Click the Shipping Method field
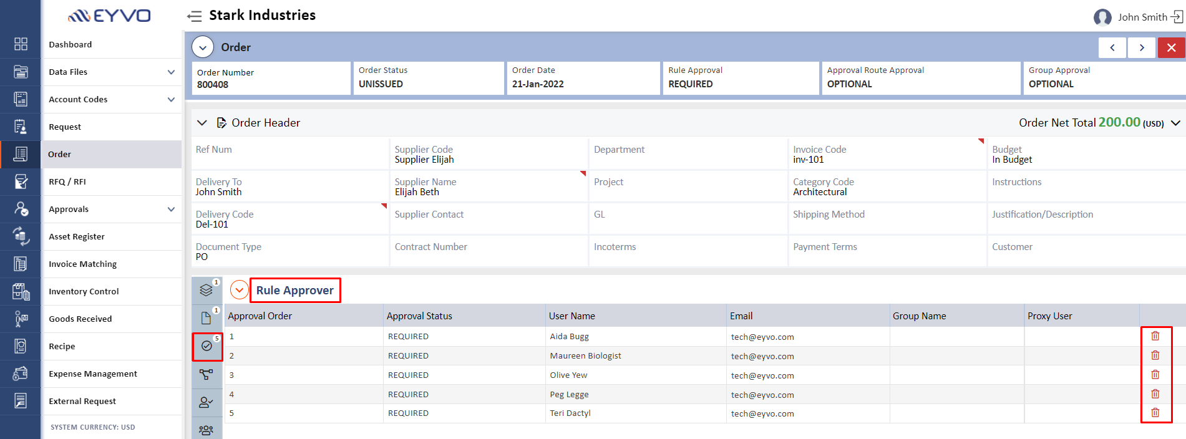1186x439 pixels. click(x=887, y=218)
